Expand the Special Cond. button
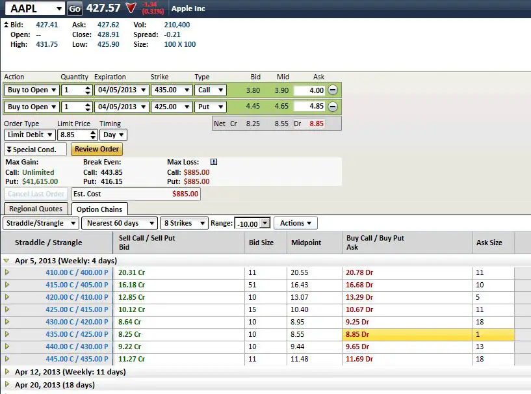Viewport: 531px width, 394px height. pos(36,150)
